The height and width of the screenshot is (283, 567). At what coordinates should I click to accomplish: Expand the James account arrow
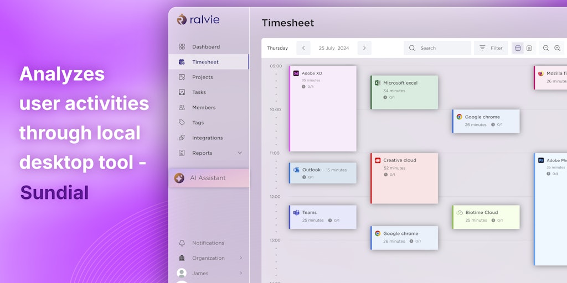click(241, 273)
